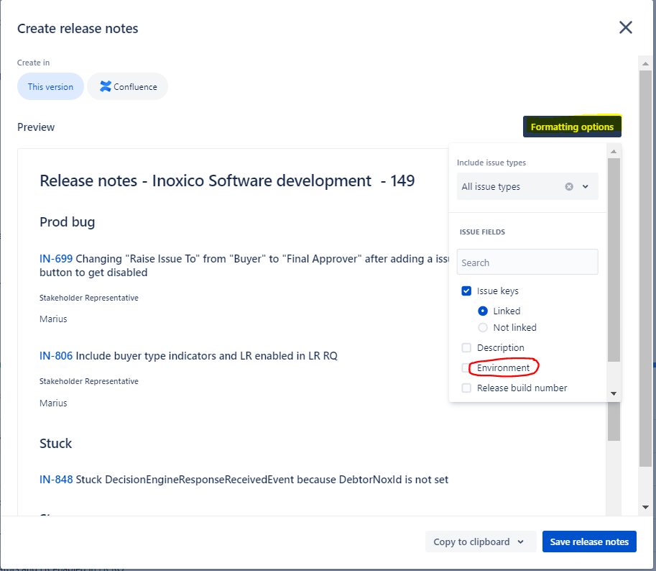Click formatting panel scroll up arrow
The width and height of the screenshot is (656, 571).
pos(614,152)
